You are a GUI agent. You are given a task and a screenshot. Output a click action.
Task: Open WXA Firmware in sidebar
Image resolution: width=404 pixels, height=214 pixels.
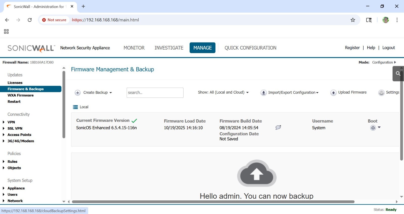[20, 95]
